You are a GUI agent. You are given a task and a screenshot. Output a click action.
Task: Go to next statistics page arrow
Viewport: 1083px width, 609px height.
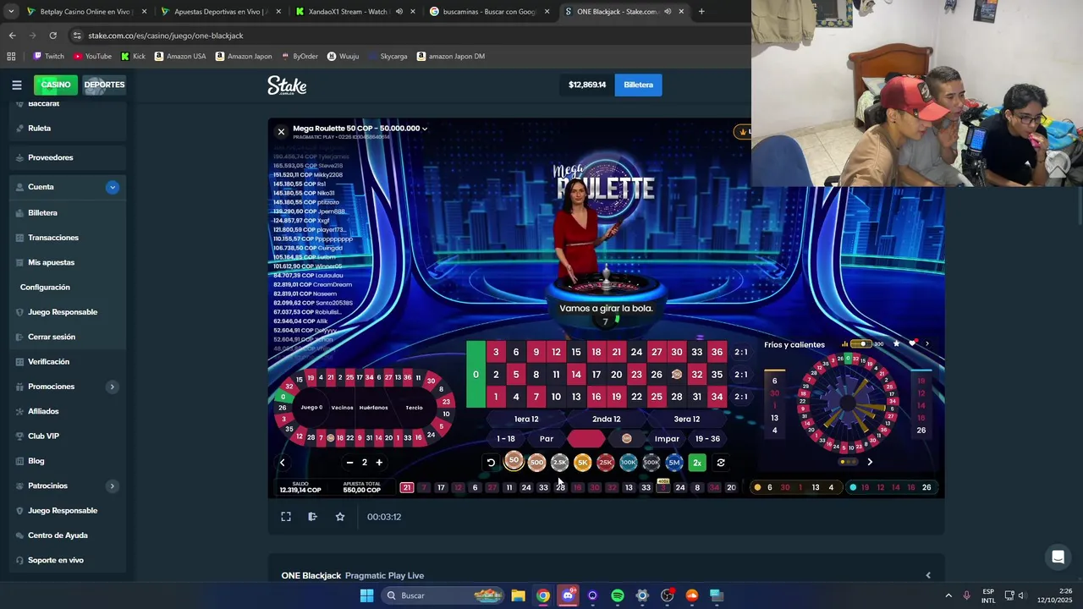coord(870,462)
